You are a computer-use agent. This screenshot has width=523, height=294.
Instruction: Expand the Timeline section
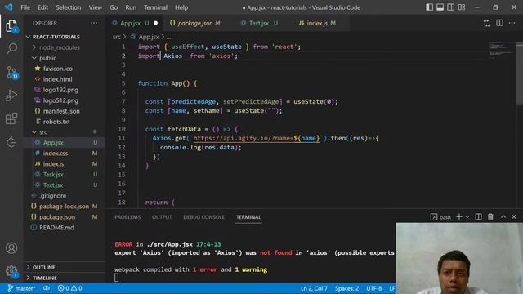(45, 278)
